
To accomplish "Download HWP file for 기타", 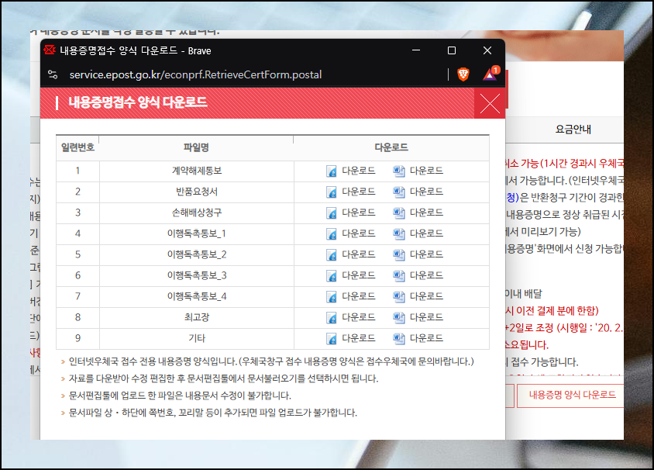I will (351, 338).
